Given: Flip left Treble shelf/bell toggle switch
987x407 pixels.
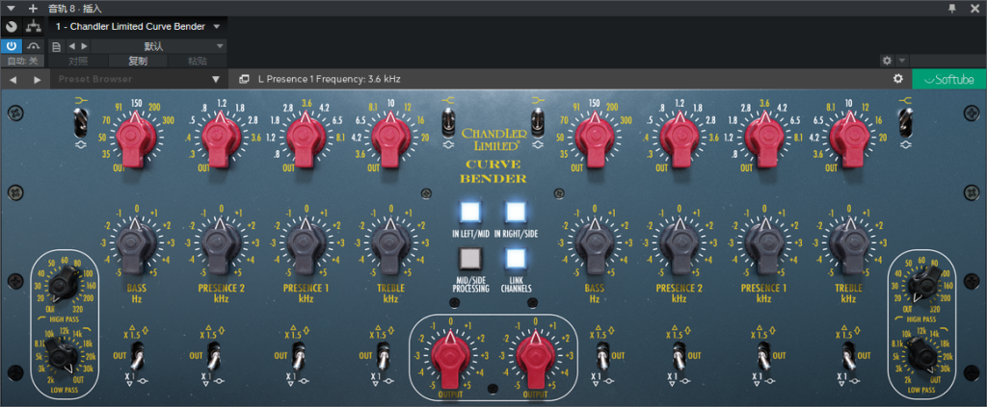Looking at the screenshot, I should tap(447, 122).
